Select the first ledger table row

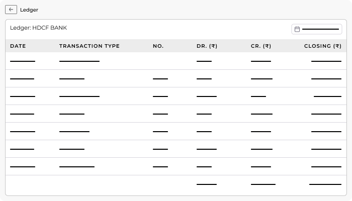pos(176,61)
